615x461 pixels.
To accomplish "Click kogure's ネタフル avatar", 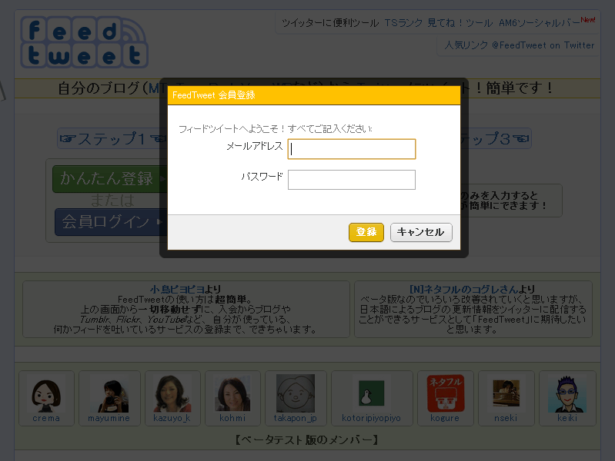I will 446,393.
